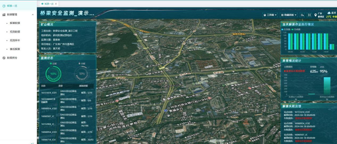Open the 工具箱 dropdown

(x=270, y=15)
